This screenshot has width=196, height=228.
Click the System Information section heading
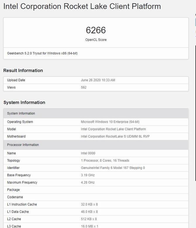click(24, 103)
